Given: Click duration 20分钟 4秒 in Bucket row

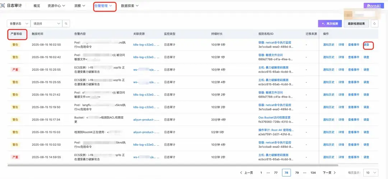Looking at the screenshot, I should coord(218,119).
